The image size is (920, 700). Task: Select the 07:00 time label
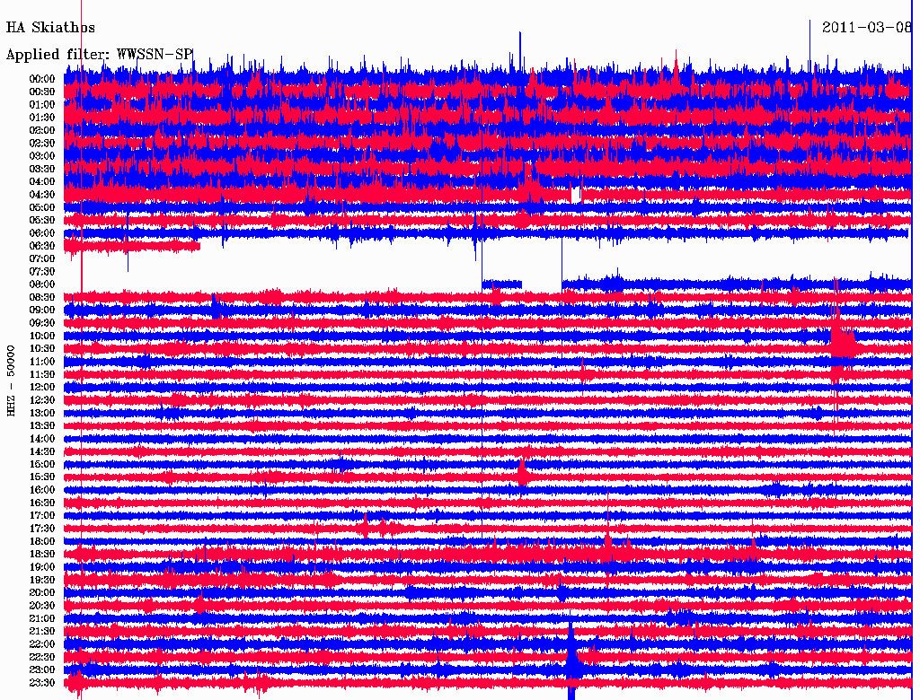(42, 258)
